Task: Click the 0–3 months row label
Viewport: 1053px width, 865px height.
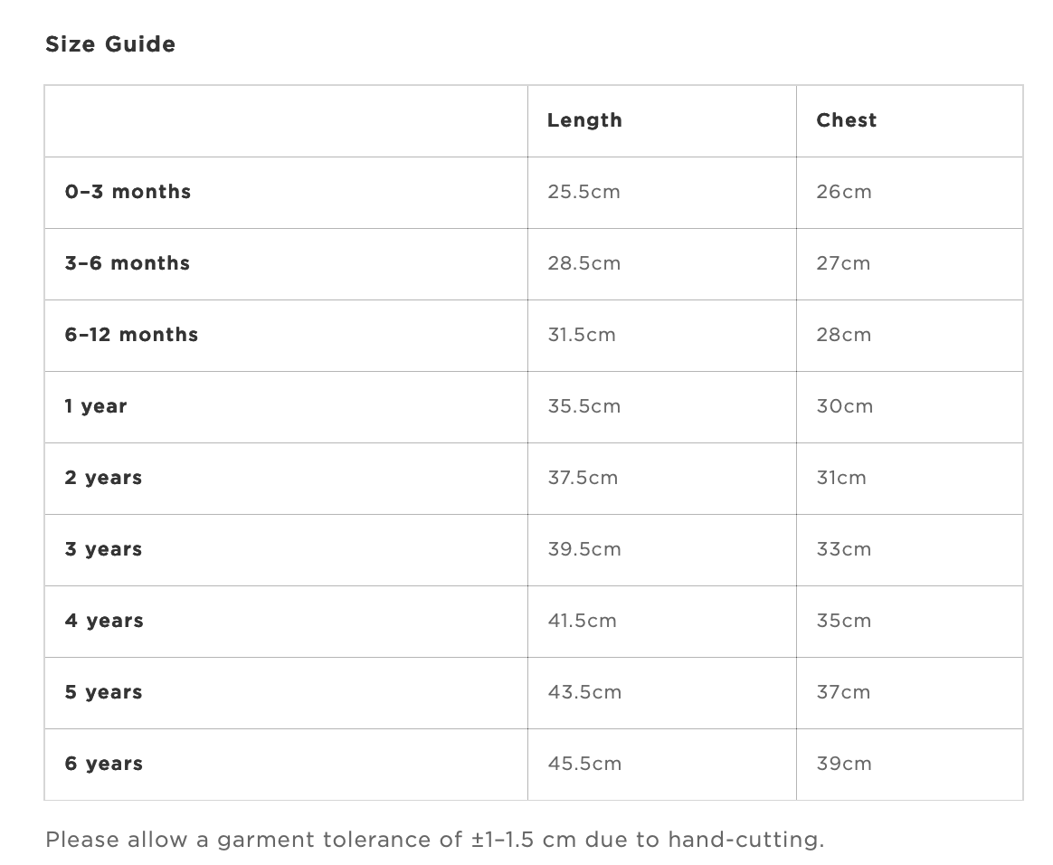Action: pyautogui.click(x=128, y=192)
